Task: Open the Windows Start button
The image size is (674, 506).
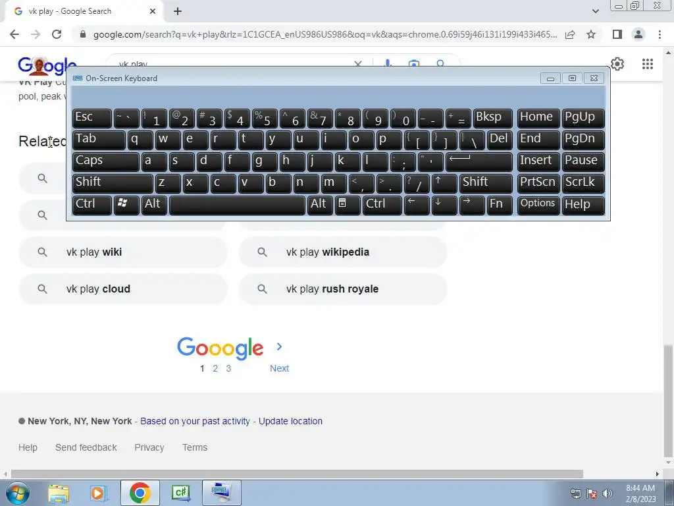Action: 17,493
